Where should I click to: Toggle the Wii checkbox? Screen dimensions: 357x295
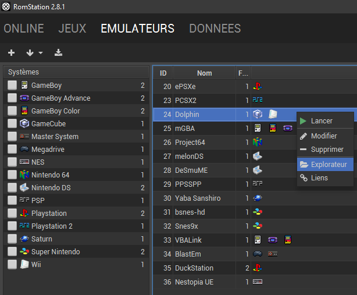(x=12, y=265)
